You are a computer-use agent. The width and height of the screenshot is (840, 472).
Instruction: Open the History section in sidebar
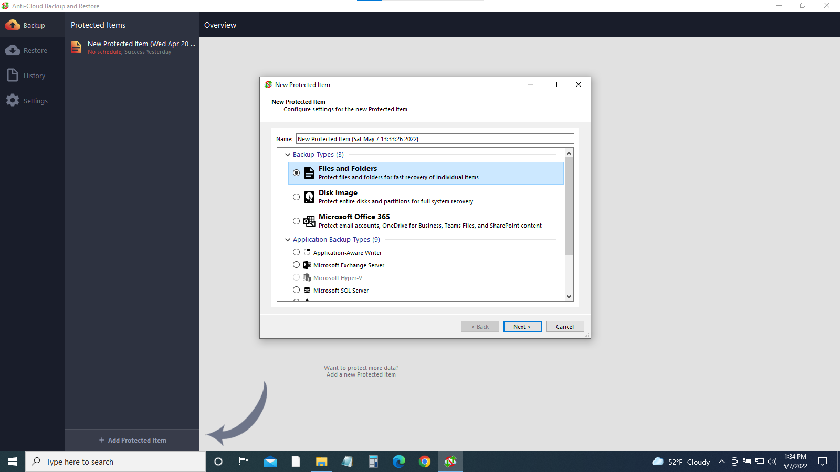coord(33,76)
